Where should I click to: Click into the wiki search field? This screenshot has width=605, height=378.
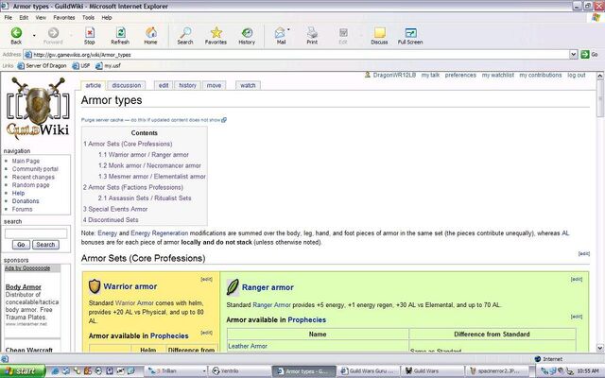click(x=36, y=233)
